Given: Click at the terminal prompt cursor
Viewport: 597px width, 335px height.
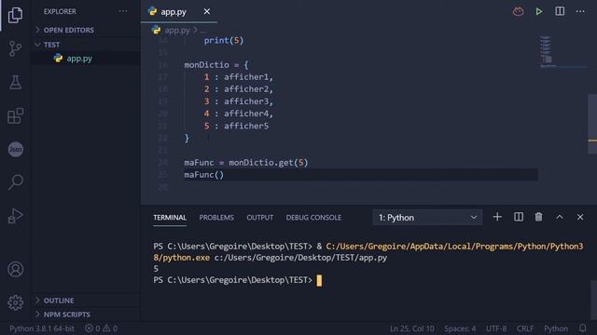Looking at the screenshot, I should click(x=319, y=280).
